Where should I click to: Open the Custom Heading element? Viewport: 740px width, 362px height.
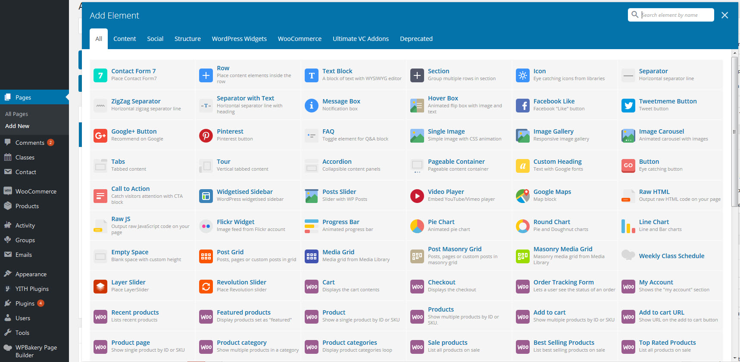tap(557, 162)
